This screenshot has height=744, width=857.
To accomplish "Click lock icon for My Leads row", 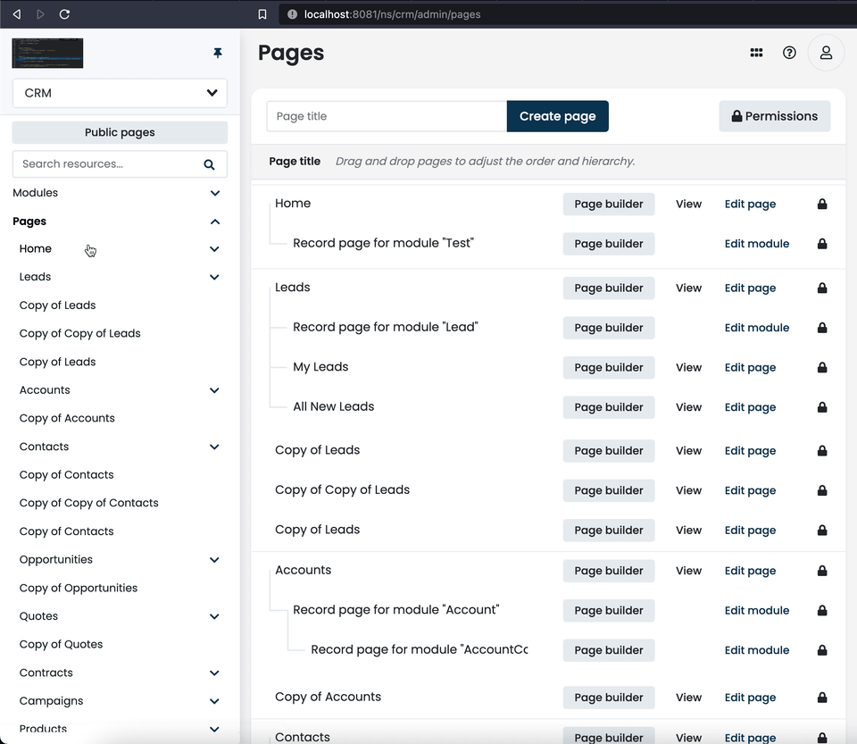I will pyautogui.click(x=822, y=368).
